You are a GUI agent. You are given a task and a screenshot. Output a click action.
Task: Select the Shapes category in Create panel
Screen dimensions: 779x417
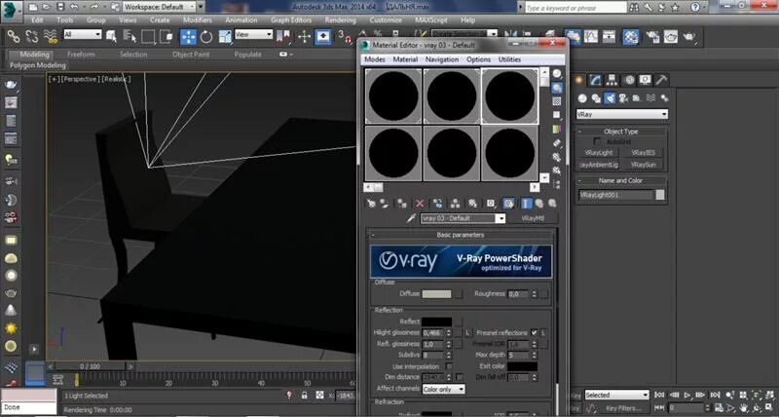[596, 98]
